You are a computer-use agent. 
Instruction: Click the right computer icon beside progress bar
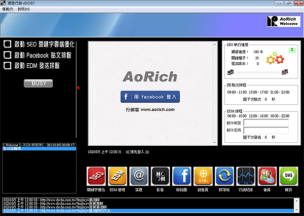(285, 72)
